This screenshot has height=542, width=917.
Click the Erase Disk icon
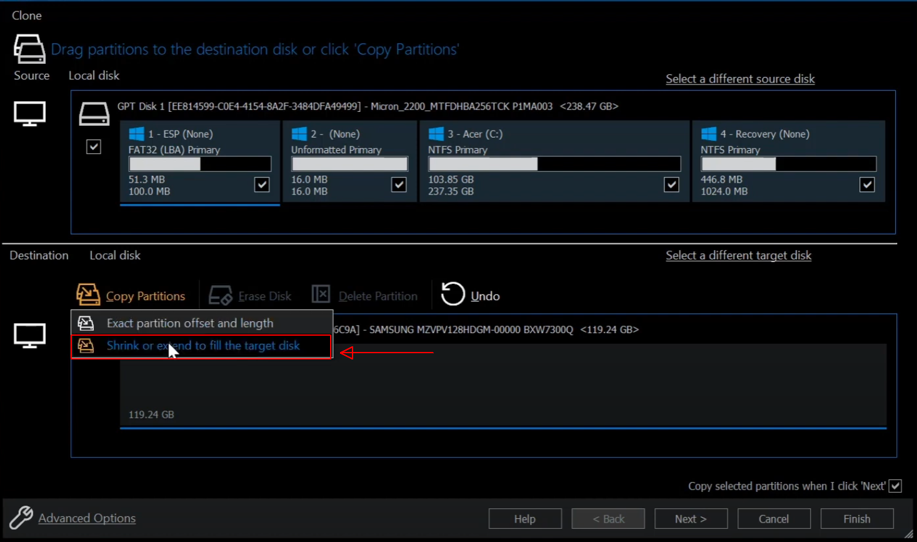(x=221, y=294)
